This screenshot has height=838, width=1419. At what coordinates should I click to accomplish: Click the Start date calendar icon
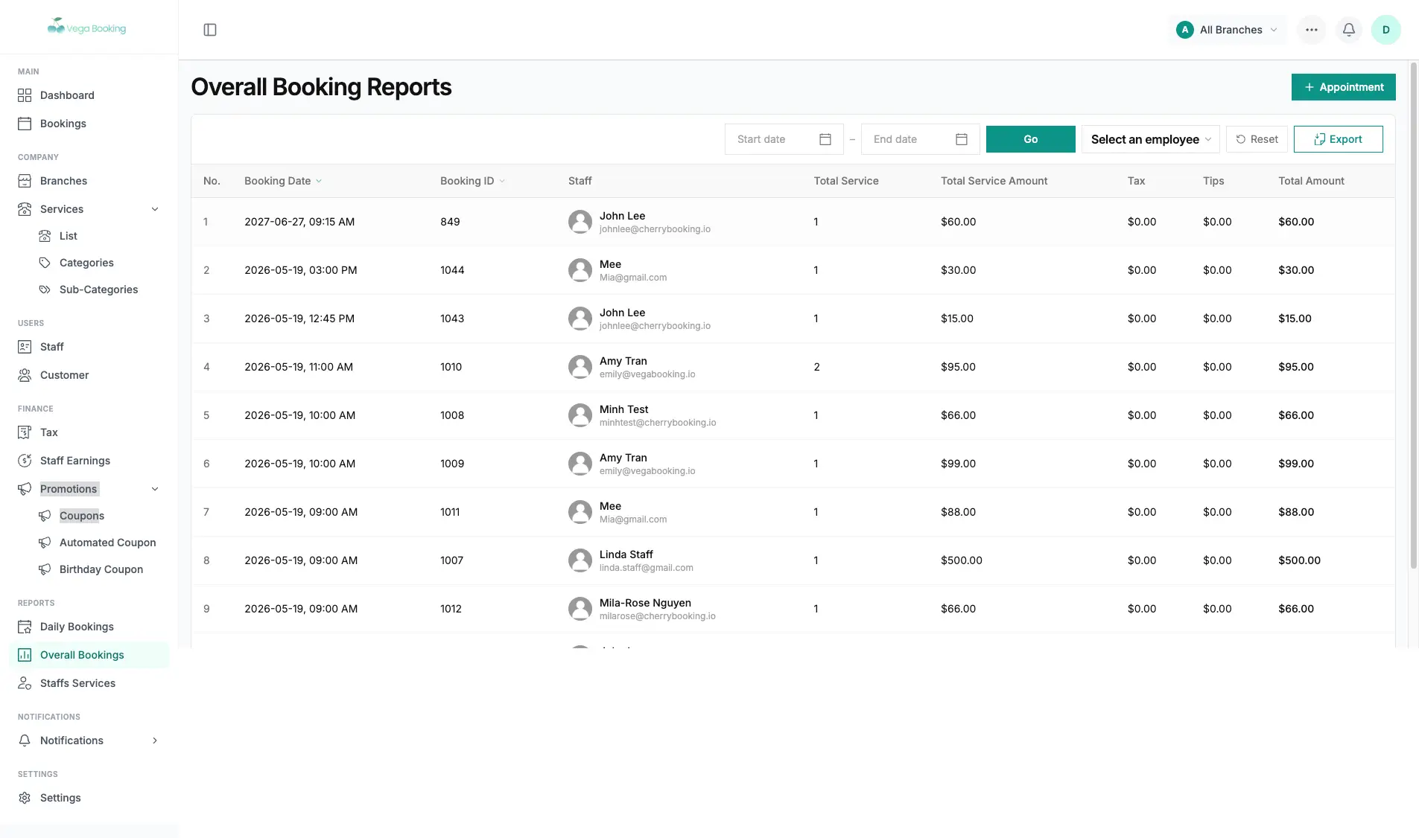coord(825,139)
